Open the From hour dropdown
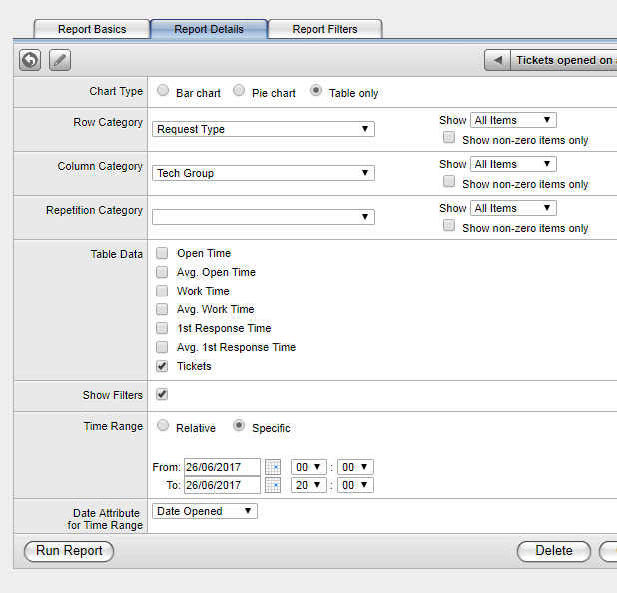Viewport: 617px width, 593px height. 308,467
